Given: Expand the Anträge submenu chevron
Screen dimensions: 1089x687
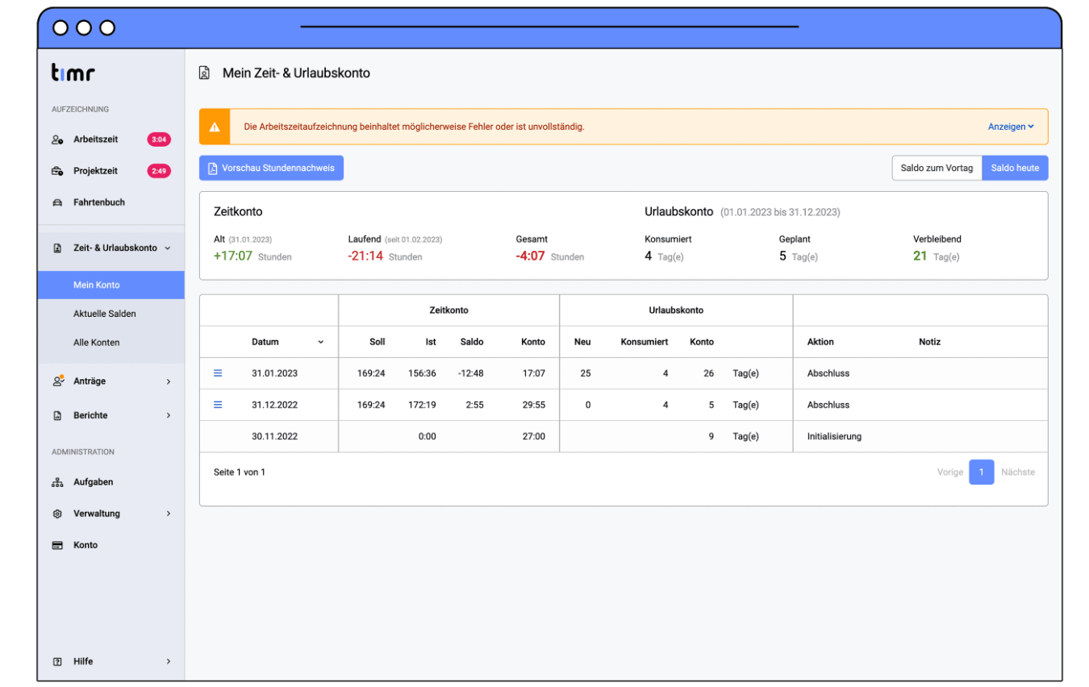Looking at the screenshot, I should (x=168, y=381).
